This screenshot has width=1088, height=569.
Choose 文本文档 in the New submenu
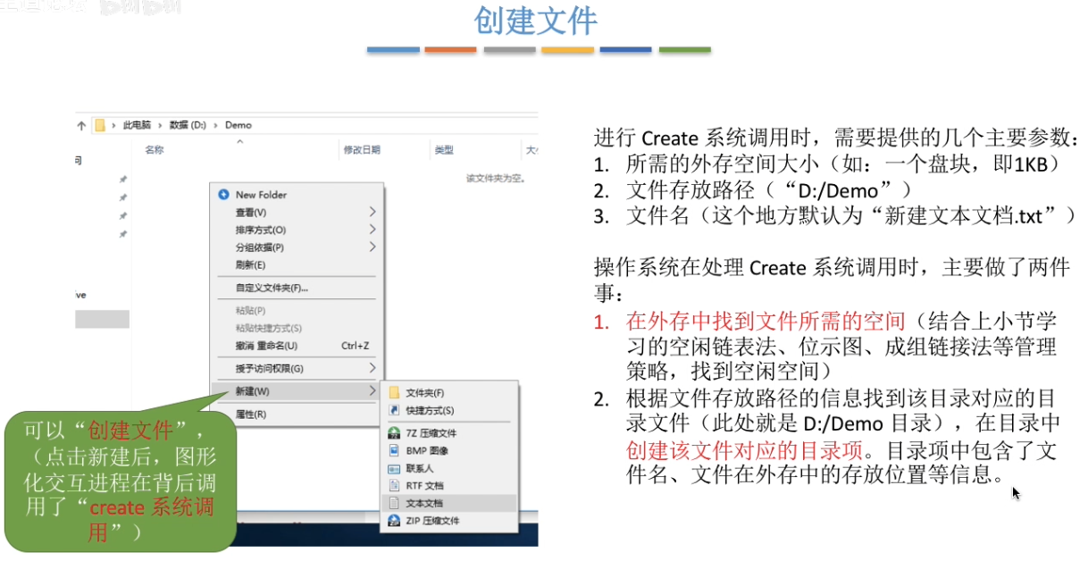(449, 503)
